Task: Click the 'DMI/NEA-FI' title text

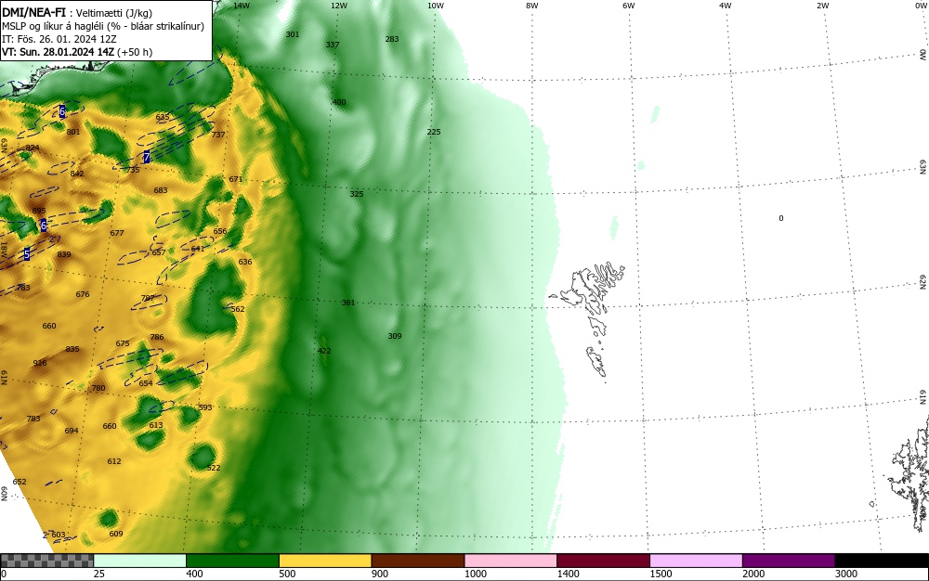Action: pos(33,11)
